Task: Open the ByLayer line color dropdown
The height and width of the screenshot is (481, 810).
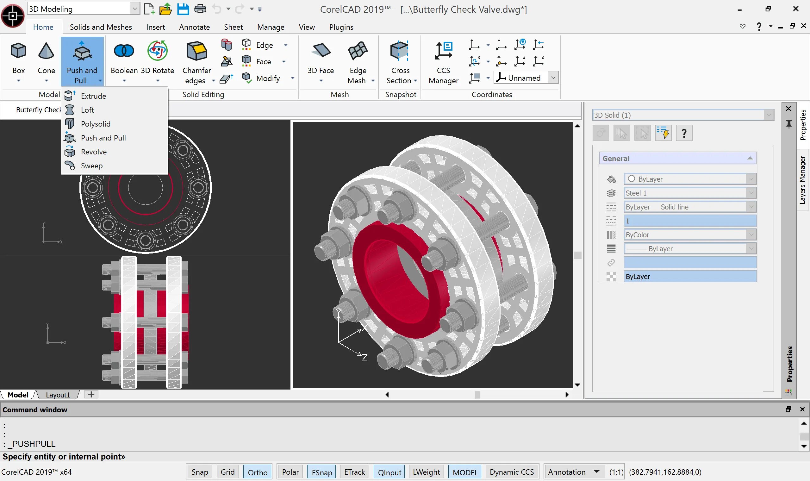Action: [x=751, y=179]
